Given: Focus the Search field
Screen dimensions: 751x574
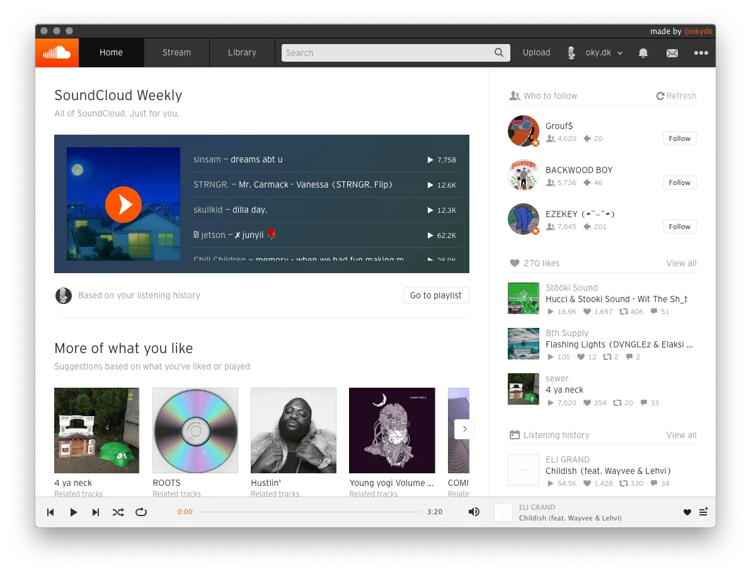Looking at the screenshot, I should point(396,53).
